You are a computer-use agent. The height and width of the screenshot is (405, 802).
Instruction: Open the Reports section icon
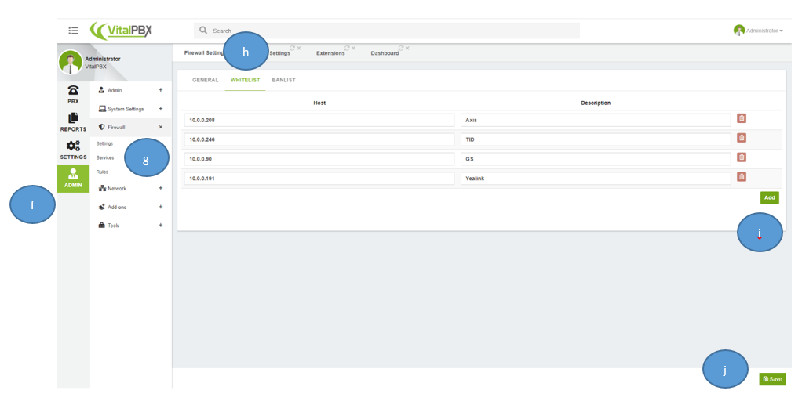(73, 122)
